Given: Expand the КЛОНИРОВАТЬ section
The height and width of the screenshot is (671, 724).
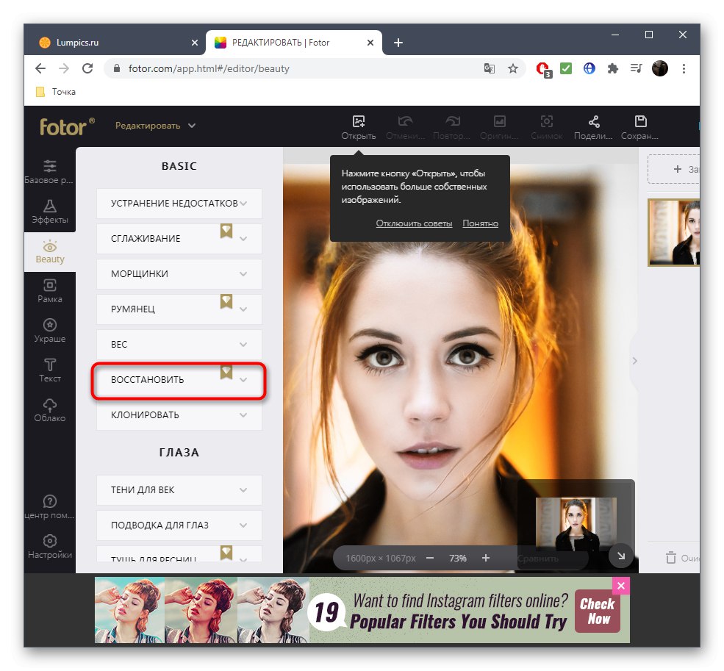Looking at the screenshot, I should point(179,415).
